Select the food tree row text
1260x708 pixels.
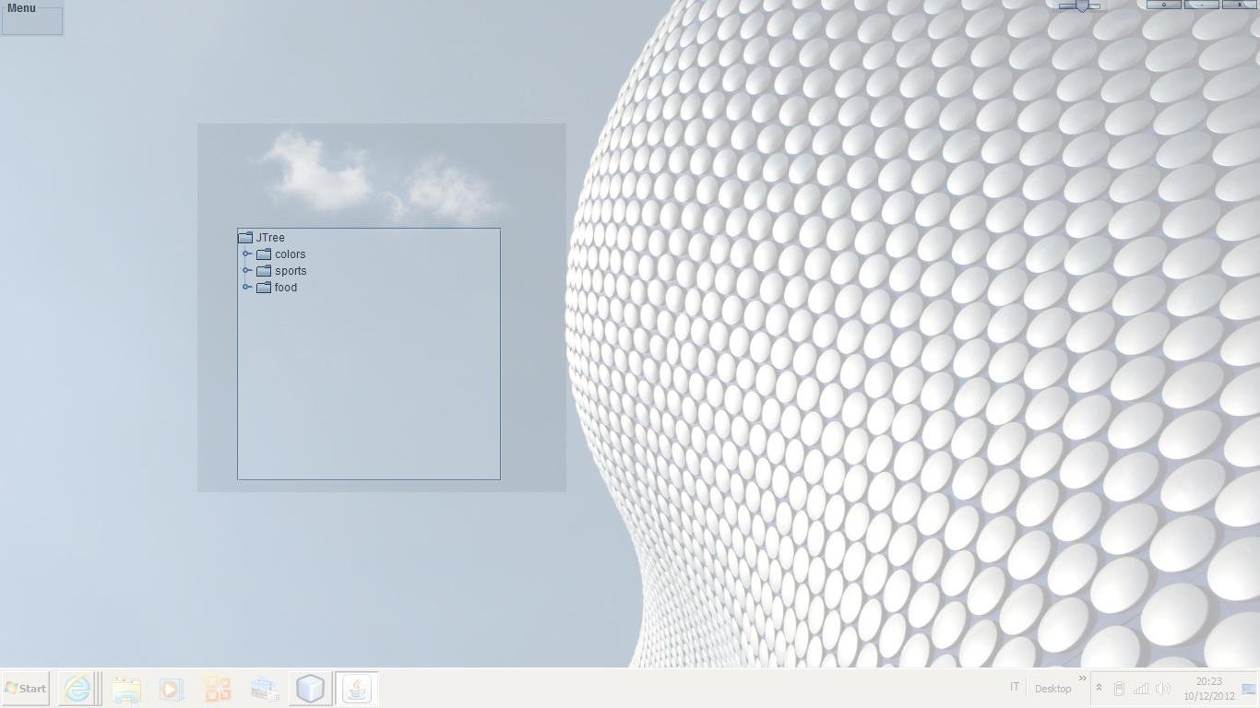coord(286,288)
